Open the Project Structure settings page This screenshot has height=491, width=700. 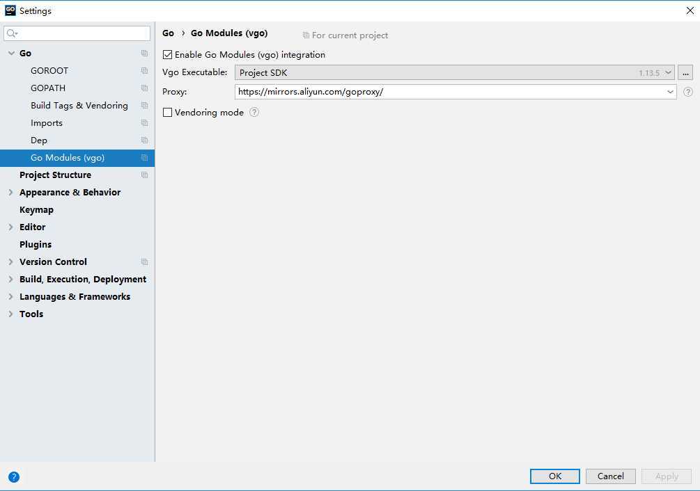(x=55, y=175)
